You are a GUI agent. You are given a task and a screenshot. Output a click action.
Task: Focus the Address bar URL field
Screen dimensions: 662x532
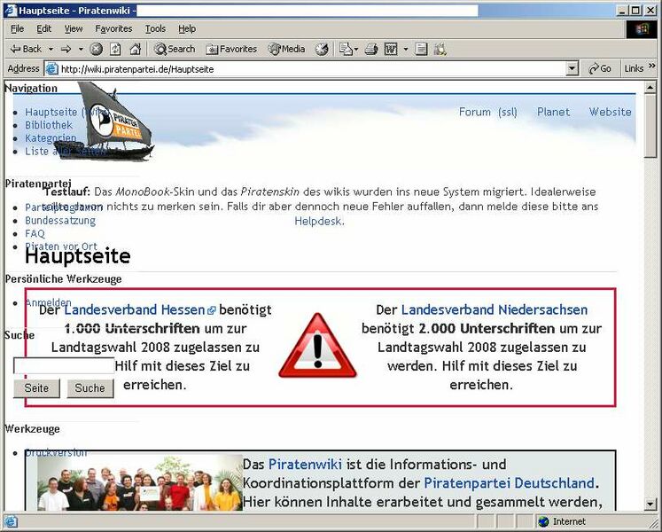click(313, 68)
